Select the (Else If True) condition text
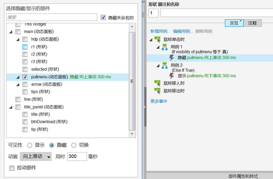This screenshot has height=179, width=273. (x=183, y=70)
